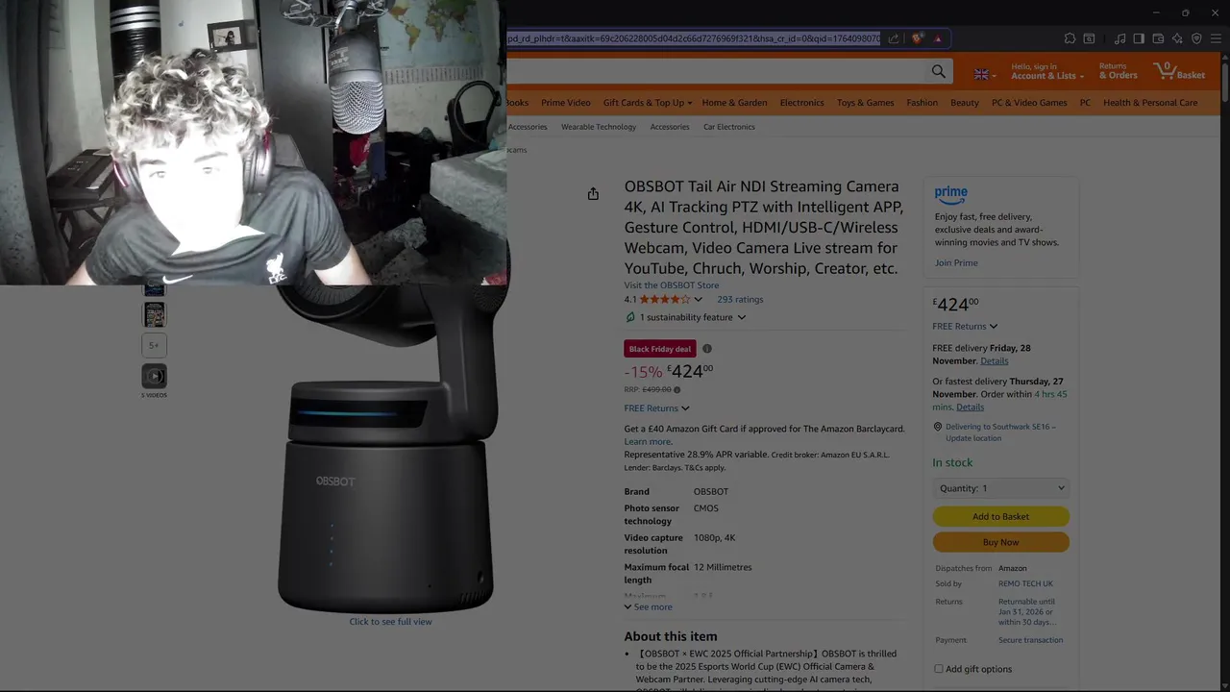Click the Brave VPN shield icon
Screen dimensions: 1230x692
pyautogui.click(x=1196, y=38)
